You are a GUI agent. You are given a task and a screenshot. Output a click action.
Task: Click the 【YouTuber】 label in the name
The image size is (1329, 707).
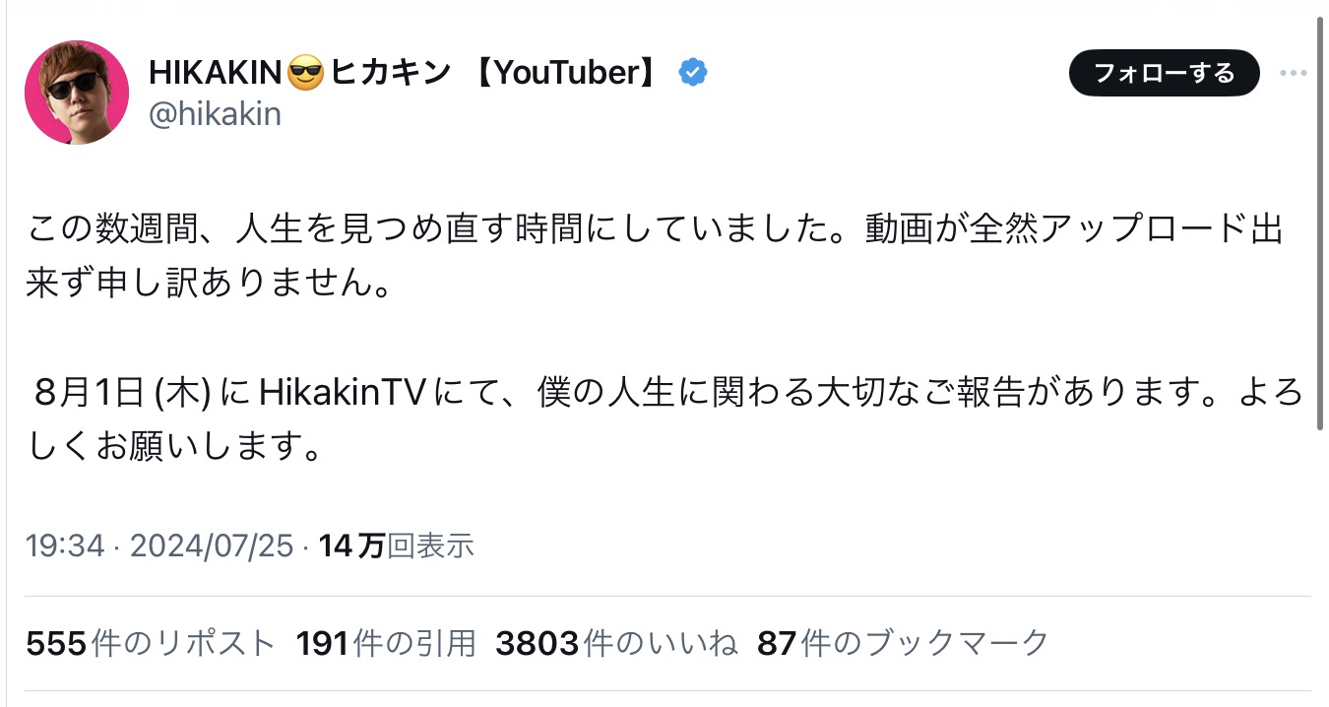tap(566, 72)
